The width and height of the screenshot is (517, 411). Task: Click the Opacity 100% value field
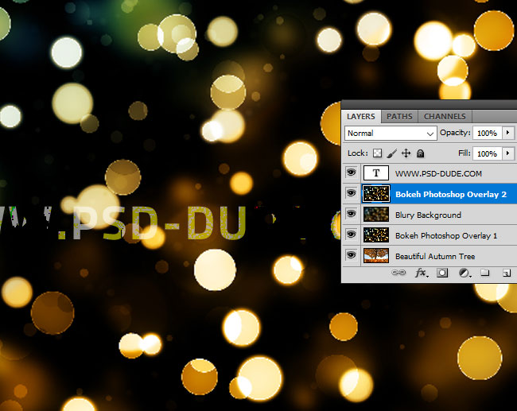pos(488,133)
